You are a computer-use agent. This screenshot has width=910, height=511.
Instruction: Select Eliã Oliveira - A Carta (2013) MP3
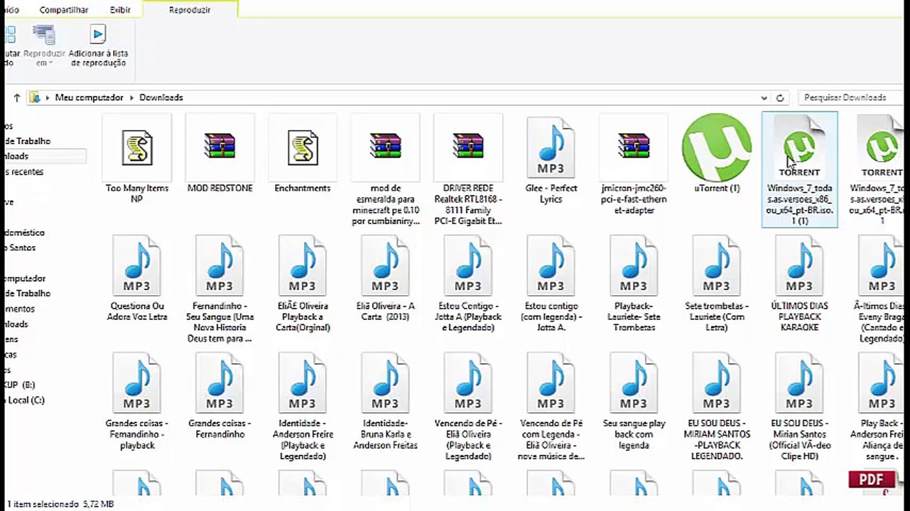coord(385,265)
